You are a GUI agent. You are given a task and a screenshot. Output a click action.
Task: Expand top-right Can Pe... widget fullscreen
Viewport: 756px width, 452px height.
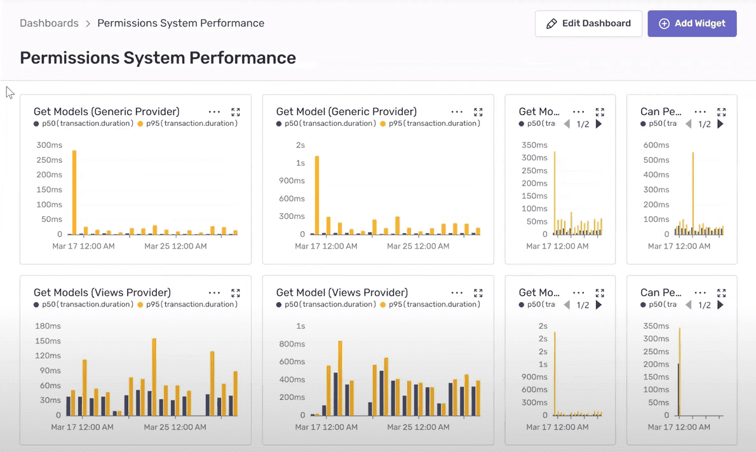721,112
